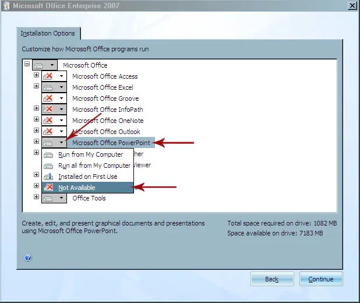
Task: Click the 'Total space required on drive' text
Action: (x=282, y=223)
